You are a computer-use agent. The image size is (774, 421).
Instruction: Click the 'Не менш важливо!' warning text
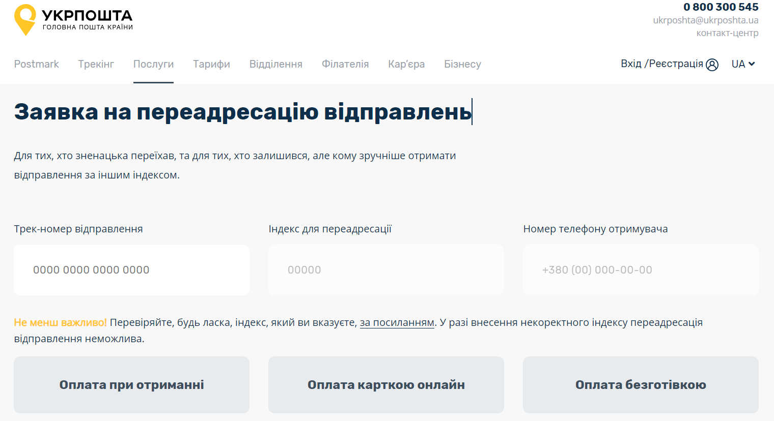coord(60,322)
